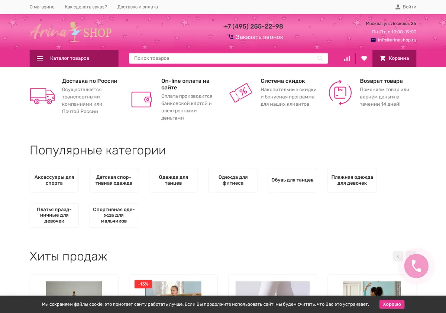Click the delivery truck icon
Viewport: 446px width, 313px height.
click(42, 96)
